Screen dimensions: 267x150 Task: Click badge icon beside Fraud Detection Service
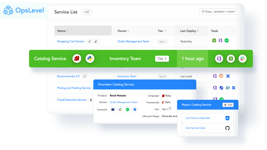tap(91, 100)
